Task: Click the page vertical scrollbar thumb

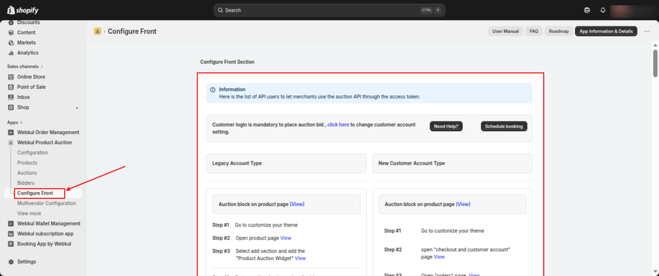Action: pyautogui.click(x=655, y=63)
